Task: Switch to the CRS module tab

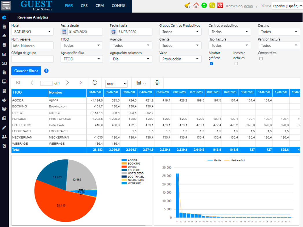Action: coord(84,5)
